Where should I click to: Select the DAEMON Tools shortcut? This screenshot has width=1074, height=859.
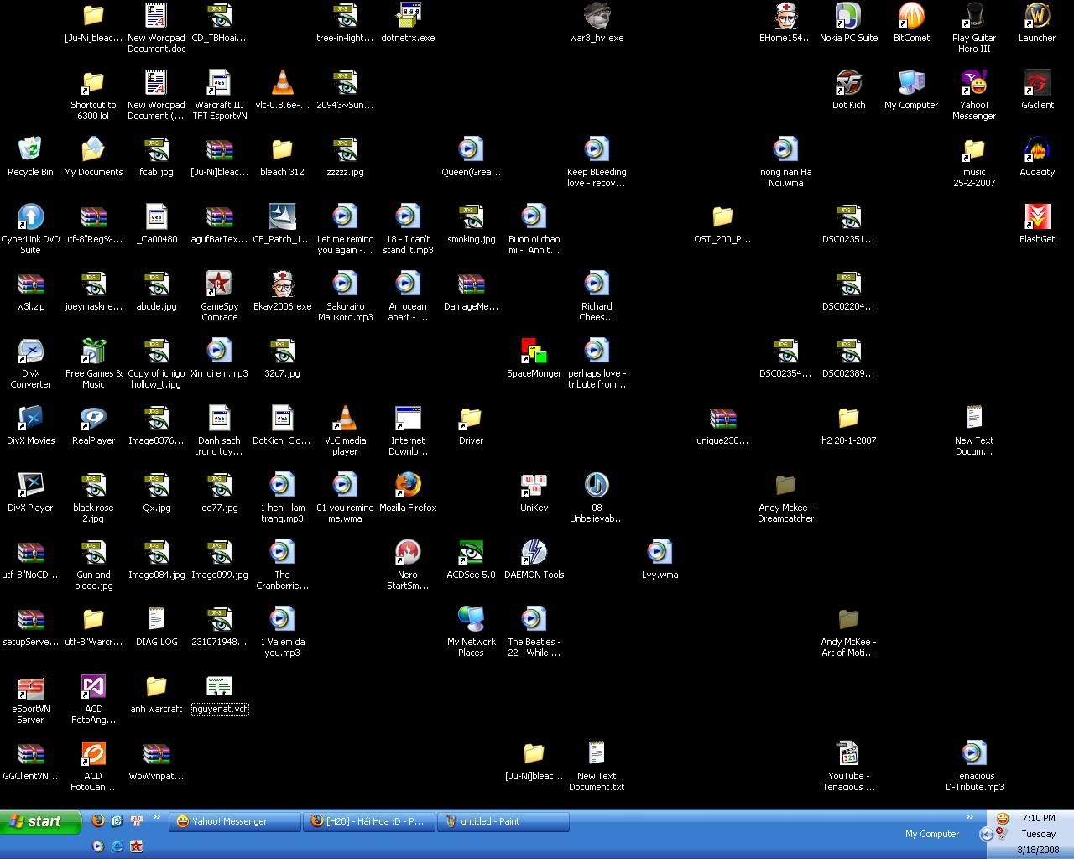(x=534, y=559)
